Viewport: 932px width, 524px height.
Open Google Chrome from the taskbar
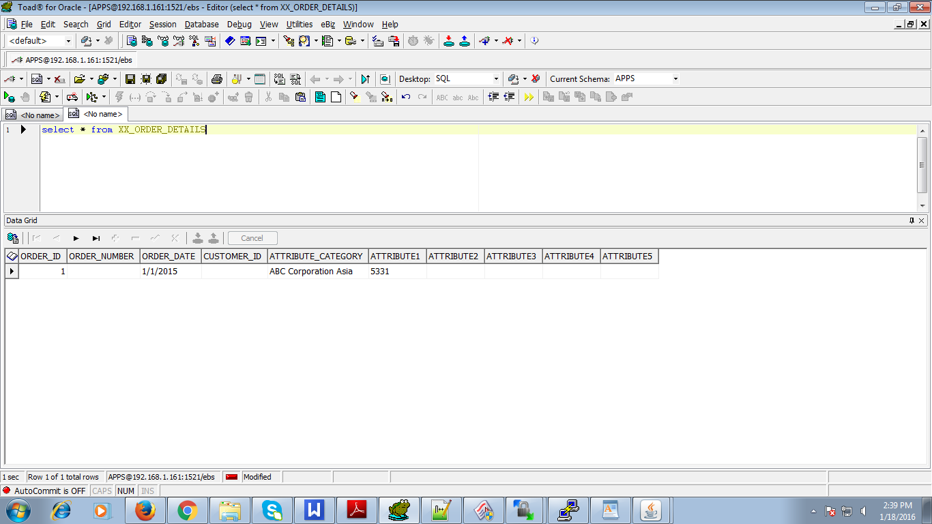188,510
